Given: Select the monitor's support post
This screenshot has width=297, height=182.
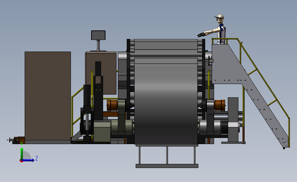Looking at the screenshot, I should click(x=98, y=45).
